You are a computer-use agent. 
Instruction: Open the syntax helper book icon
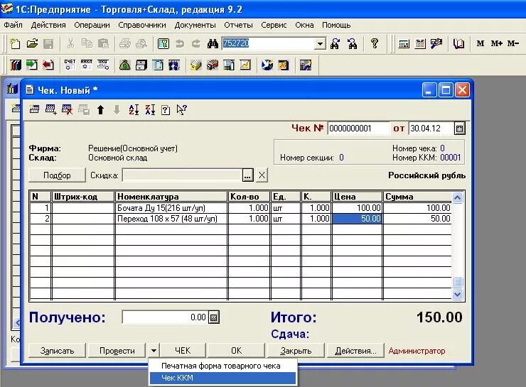458,43
